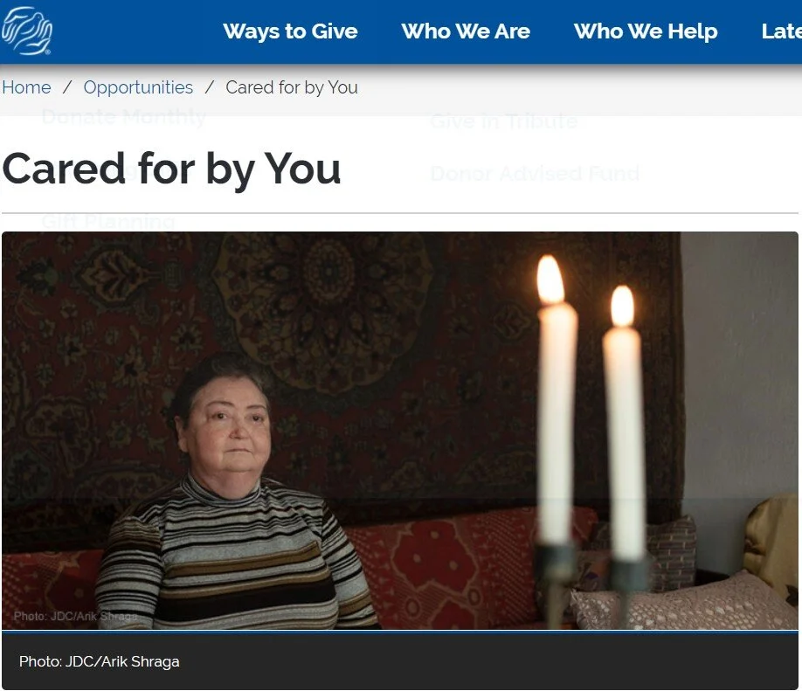Select the partially visible Latest menu item

click(781, 31)
